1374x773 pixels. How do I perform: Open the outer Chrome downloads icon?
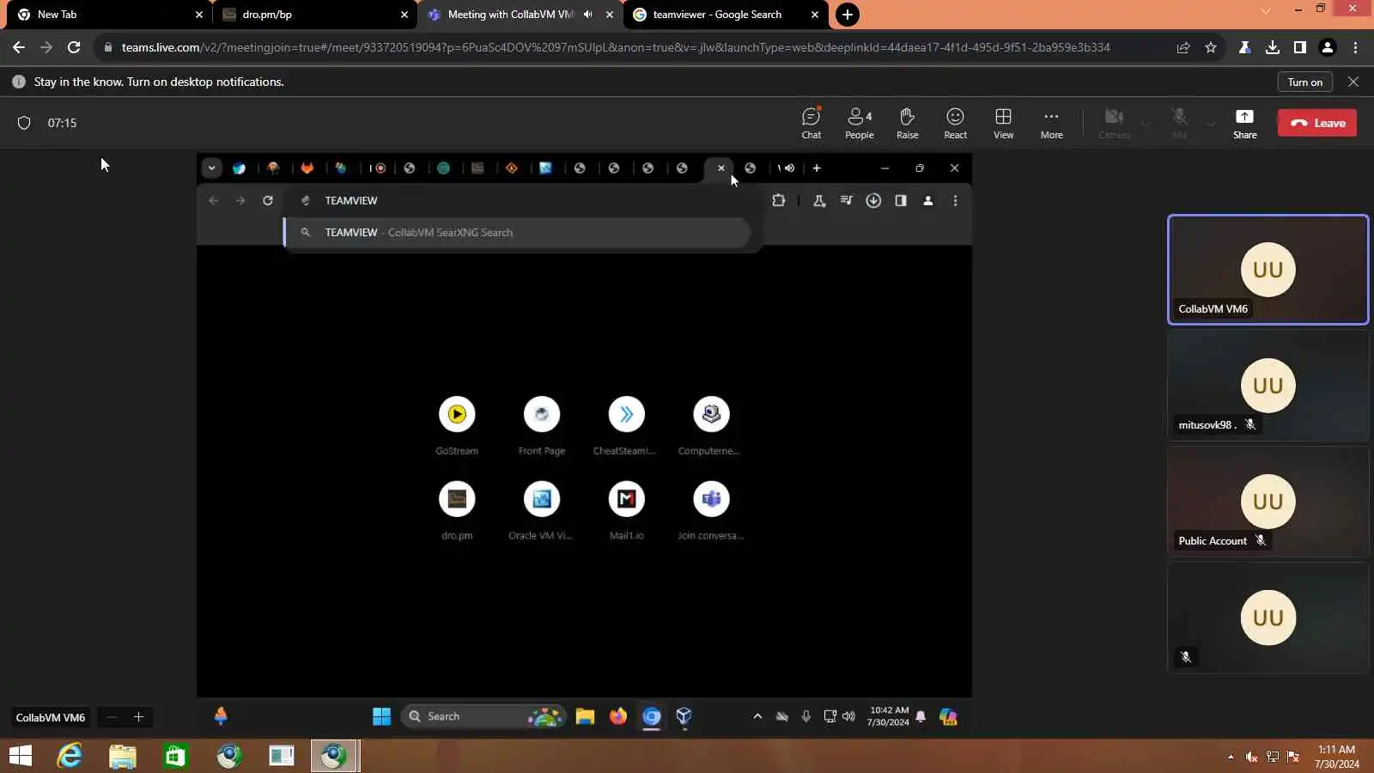(1273, 47)
